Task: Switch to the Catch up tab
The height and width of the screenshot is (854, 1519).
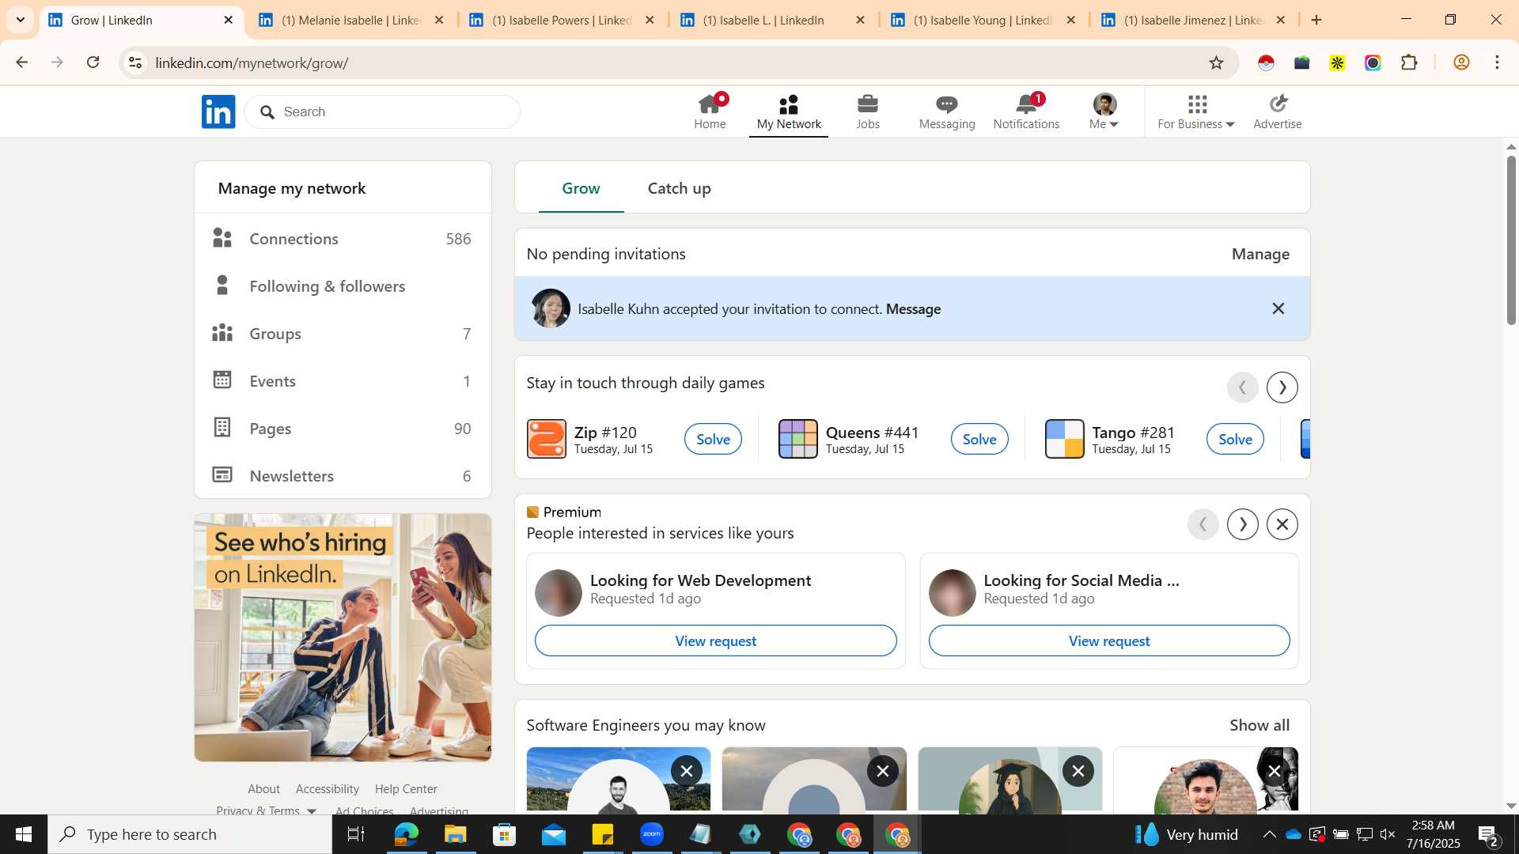Action: pos(679,188)
